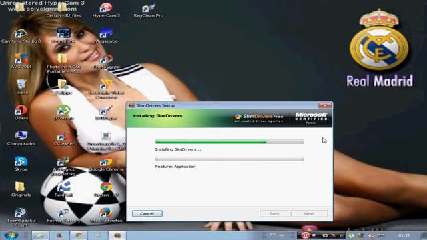Launch Camtasia Studio 8 from desktop
427x240 pixels.
tap(21, 35)
